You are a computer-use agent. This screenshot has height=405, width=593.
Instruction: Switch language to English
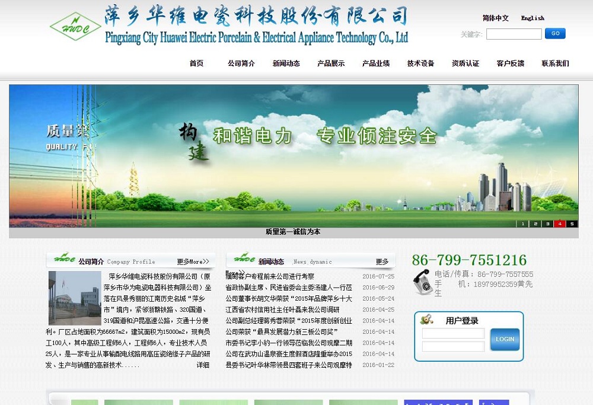click(x=533, y=18)
